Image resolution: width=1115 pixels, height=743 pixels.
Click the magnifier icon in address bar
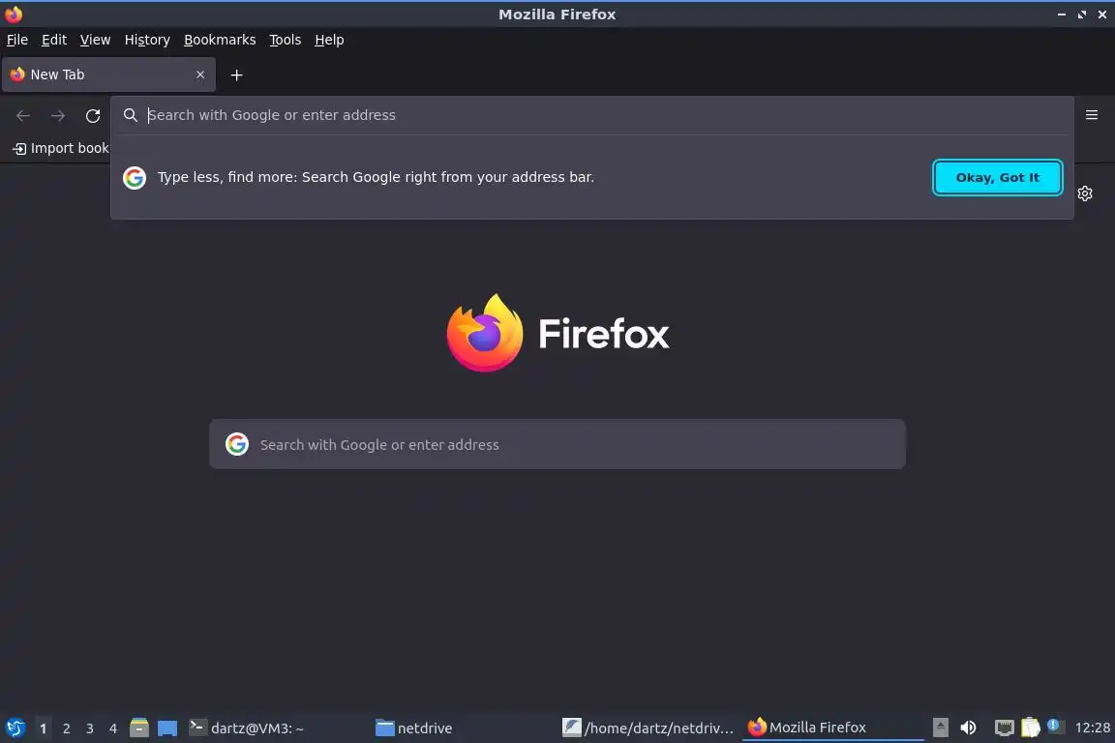pos(130,115)
